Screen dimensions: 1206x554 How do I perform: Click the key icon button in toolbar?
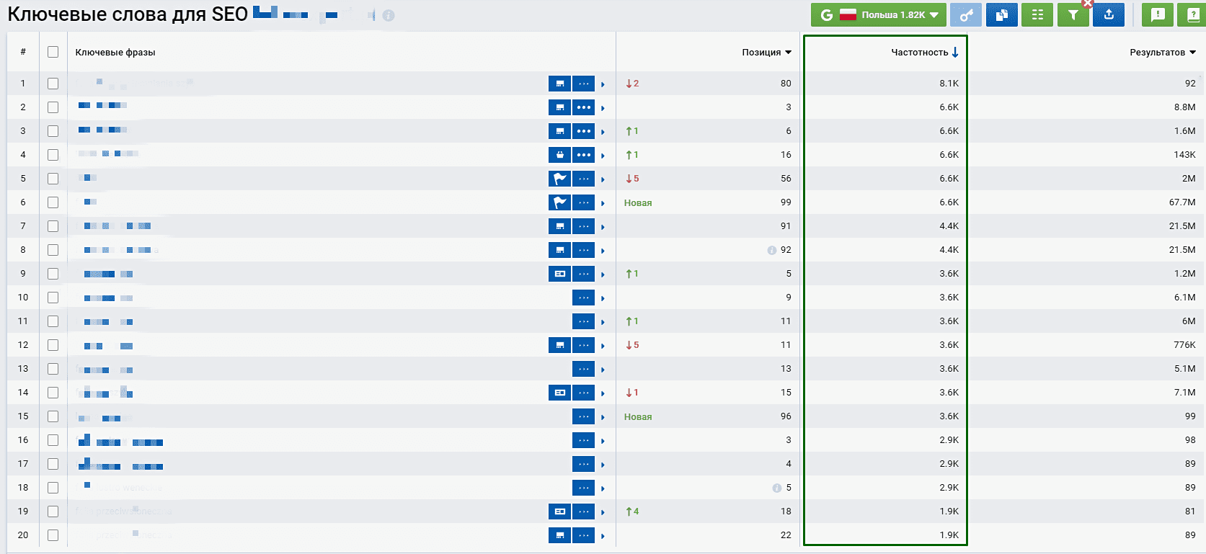966,14
